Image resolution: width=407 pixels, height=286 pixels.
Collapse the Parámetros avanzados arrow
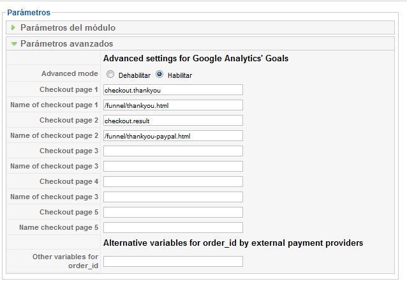[x=14, y=44]
